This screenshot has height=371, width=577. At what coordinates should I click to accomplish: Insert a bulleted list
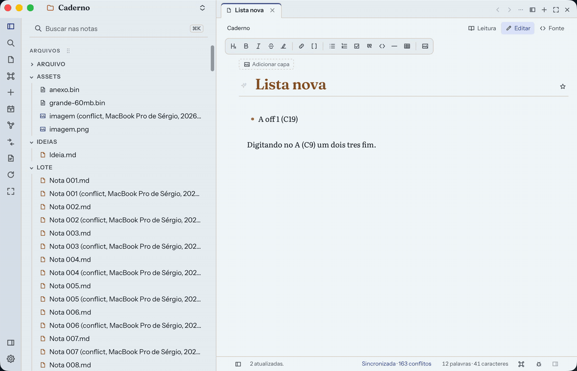(x=332, y=46)
